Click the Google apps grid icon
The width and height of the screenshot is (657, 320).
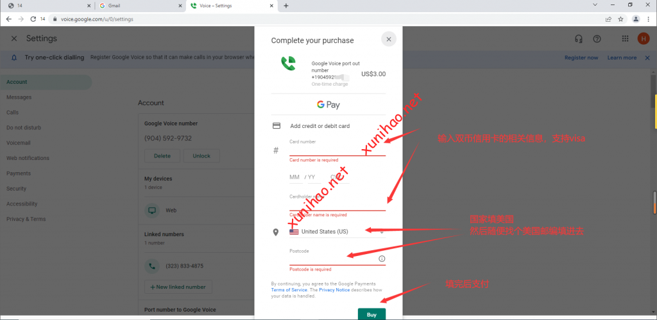coord(626,39)
